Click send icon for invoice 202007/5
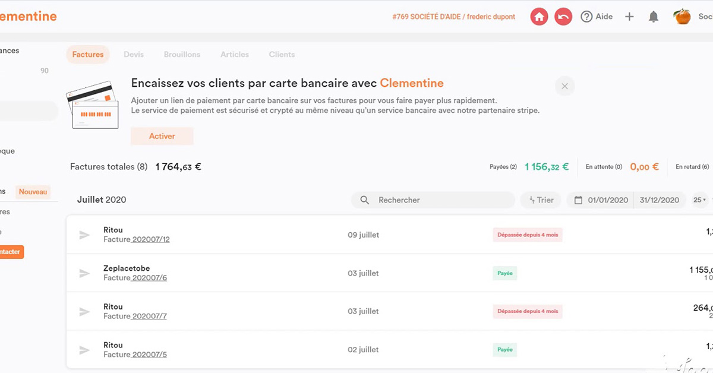The height and width of the screenshot is (373, 713). pos(84,350)
